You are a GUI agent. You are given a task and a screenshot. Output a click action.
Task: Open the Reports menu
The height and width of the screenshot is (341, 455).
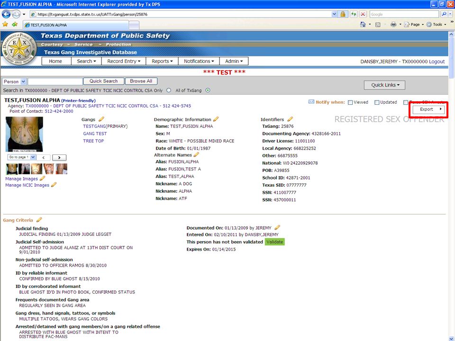(x=162, y=61)
